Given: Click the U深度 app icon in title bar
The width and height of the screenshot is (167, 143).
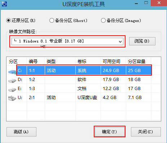Looking at the screenshot, I should coord(4,4).
